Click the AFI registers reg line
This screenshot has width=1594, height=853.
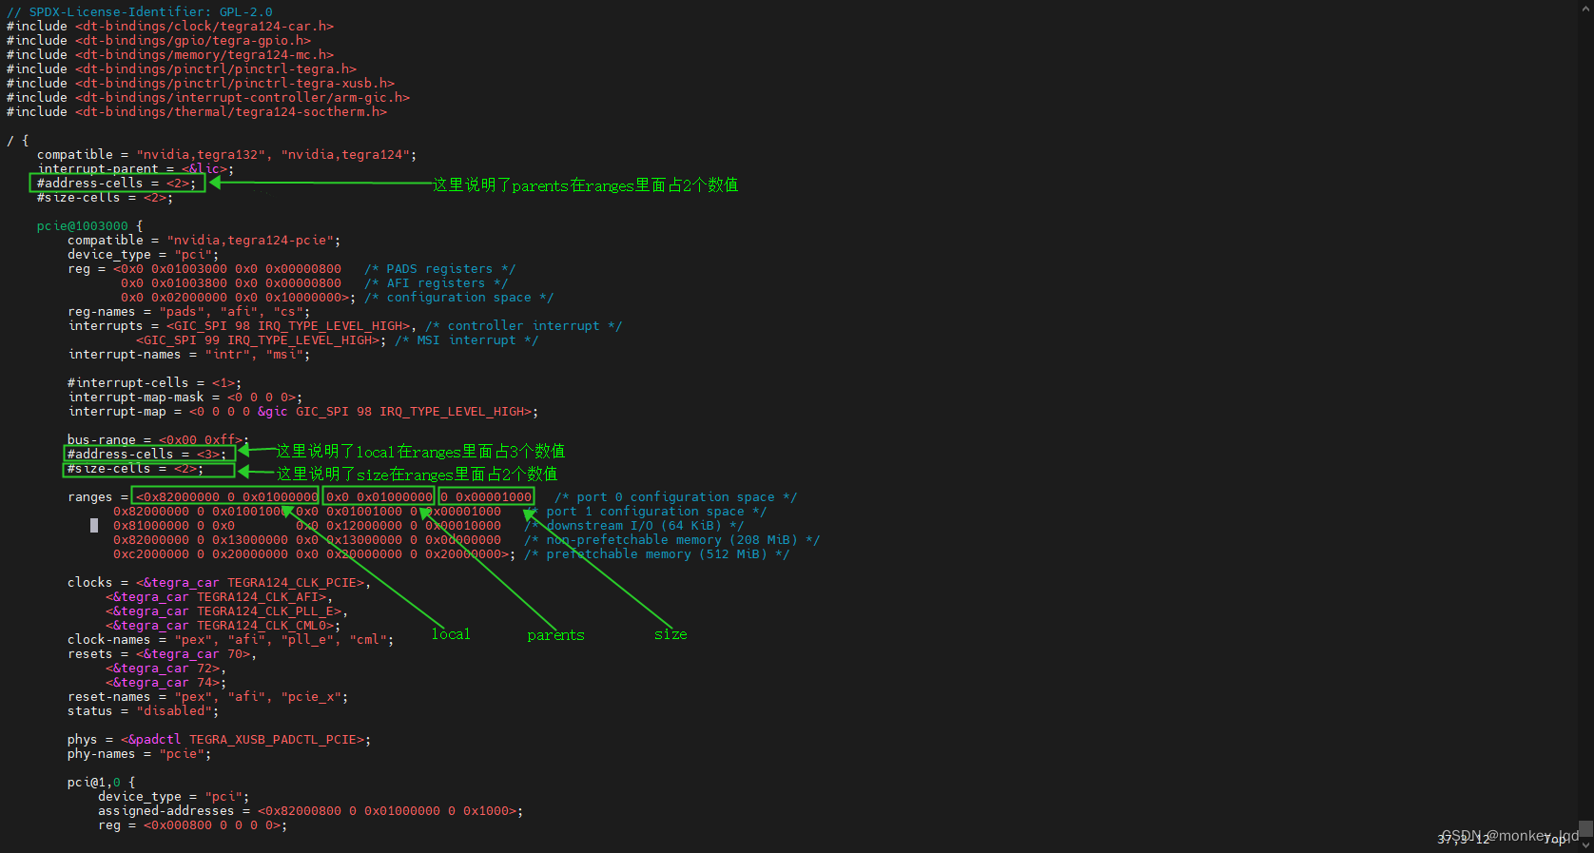click(x=314, y=283)
